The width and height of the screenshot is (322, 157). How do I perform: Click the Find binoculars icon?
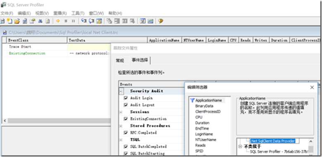tap(40, 21)
